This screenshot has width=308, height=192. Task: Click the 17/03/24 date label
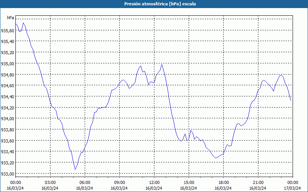292,188
